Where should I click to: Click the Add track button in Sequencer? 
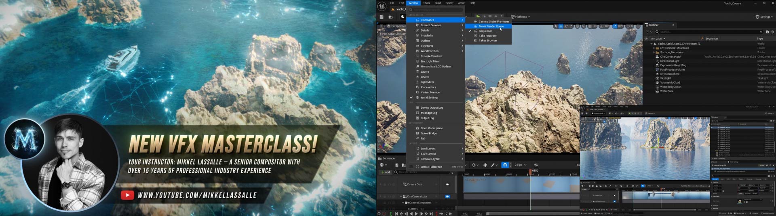point(386,172)
